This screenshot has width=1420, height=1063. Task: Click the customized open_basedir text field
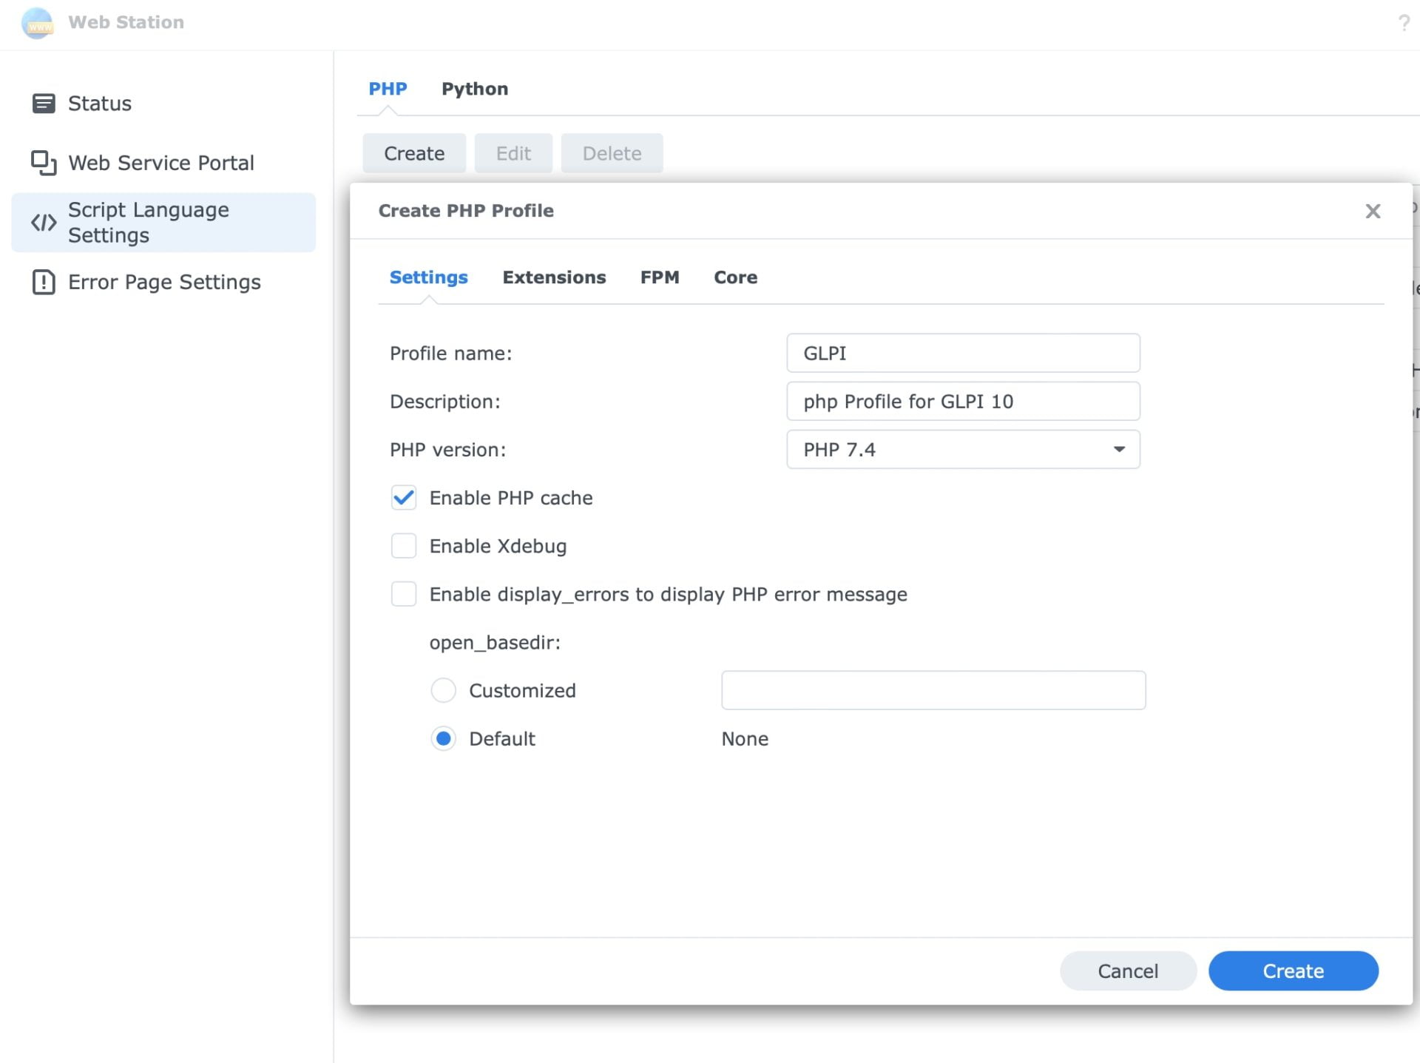click(933, 690)
